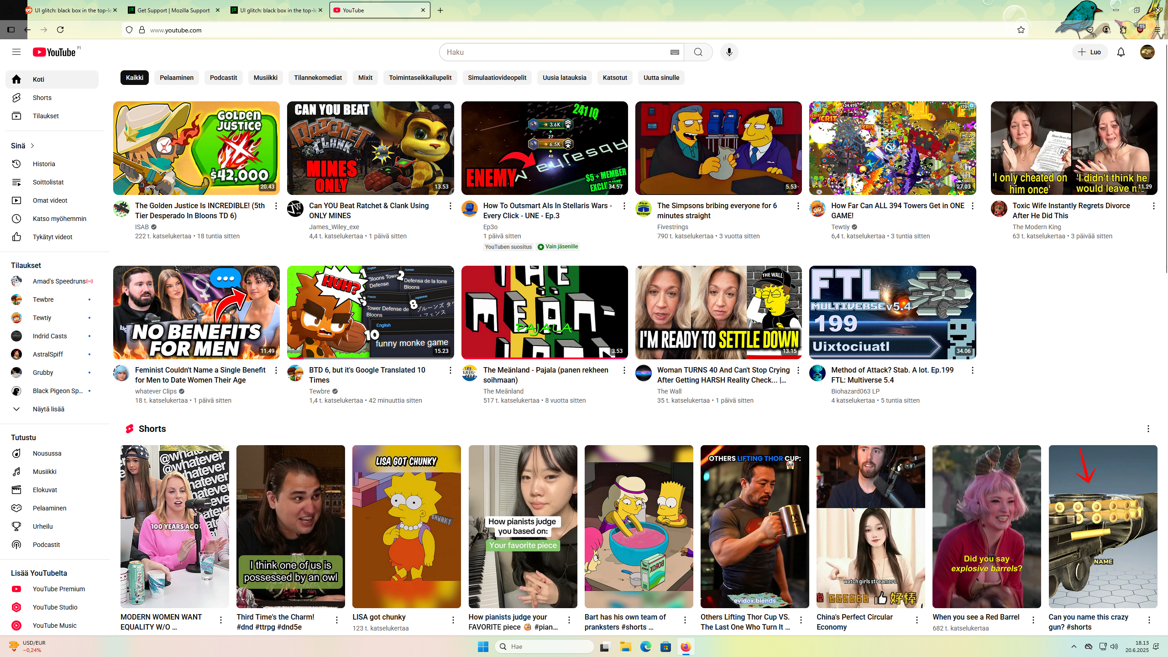Select the Katsotut filter chip

614,78
